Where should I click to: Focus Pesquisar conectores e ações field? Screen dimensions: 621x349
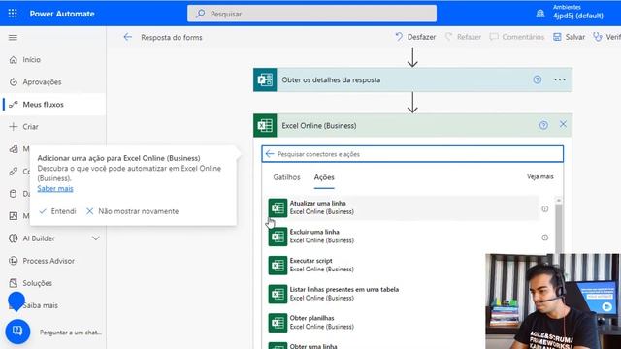click(412, 154)
